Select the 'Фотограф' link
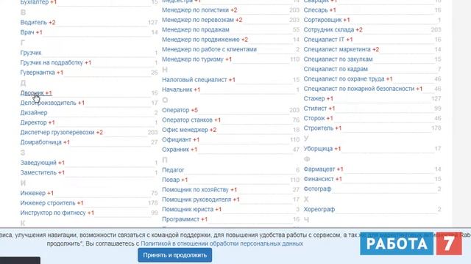Image resolution: width=471 pixels, height=264 pixels. tap(317, 189)
